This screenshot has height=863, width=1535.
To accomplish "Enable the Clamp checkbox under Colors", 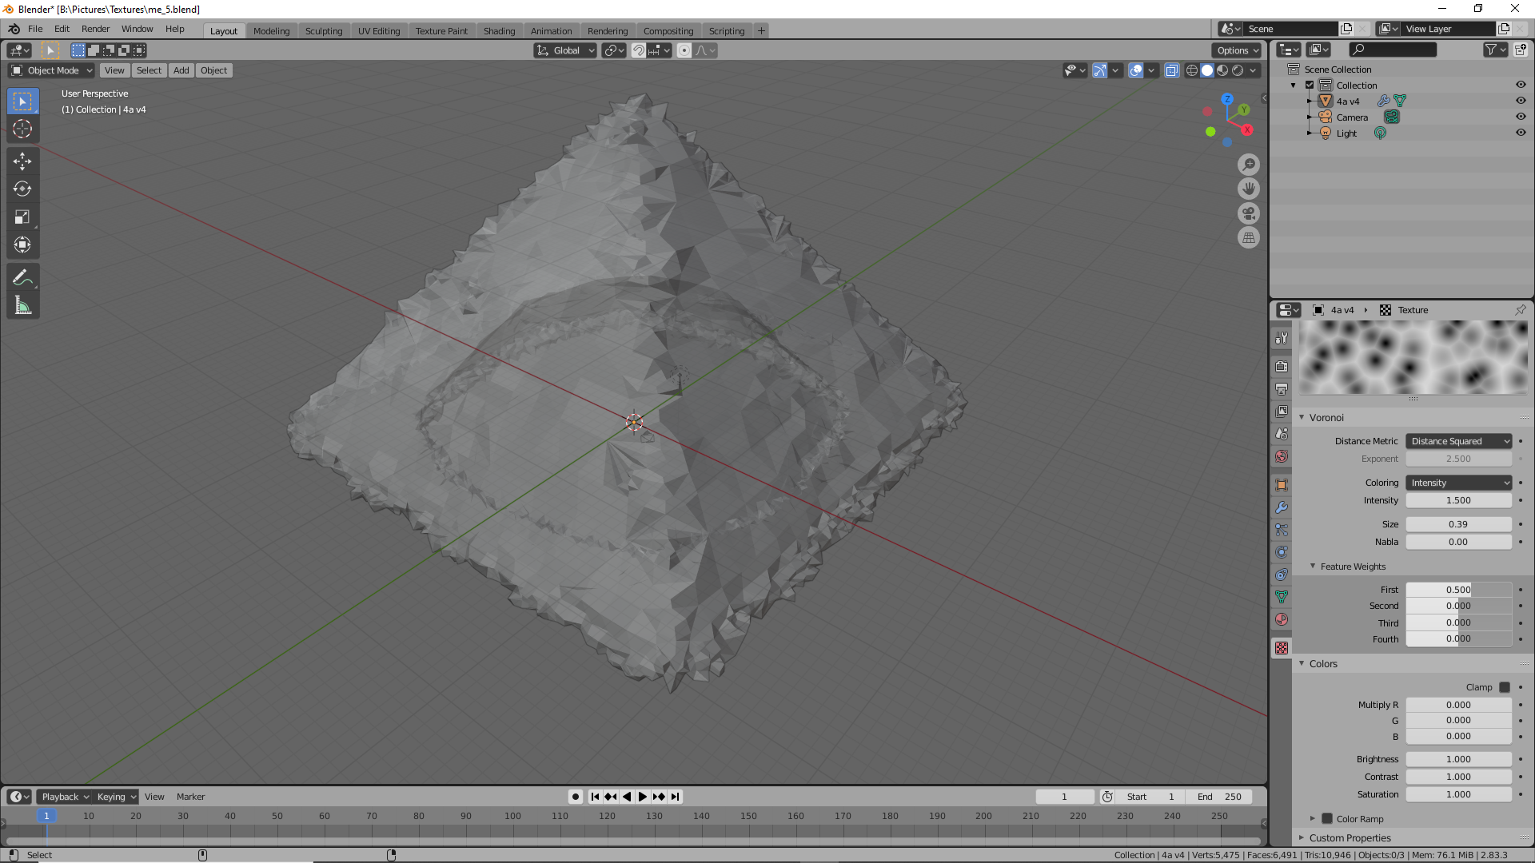I will pyautogui.click(x=1505, y=687).
